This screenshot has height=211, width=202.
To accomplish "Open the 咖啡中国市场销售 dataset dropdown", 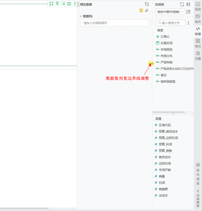I will [170, 12].
